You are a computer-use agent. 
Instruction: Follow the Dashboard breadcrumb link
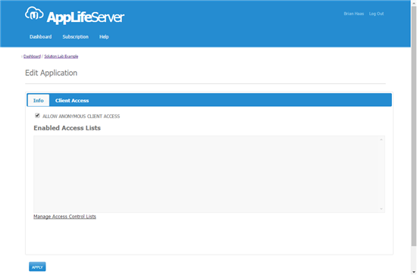pyautogui.click(x=32, y=56)
